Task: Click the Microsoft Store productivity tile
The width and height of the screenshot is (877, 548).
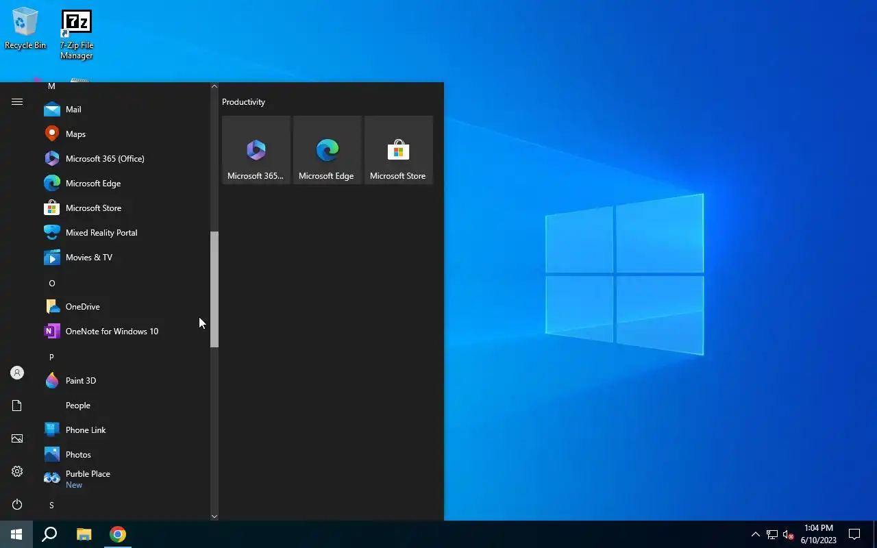Action: point(399,150)
